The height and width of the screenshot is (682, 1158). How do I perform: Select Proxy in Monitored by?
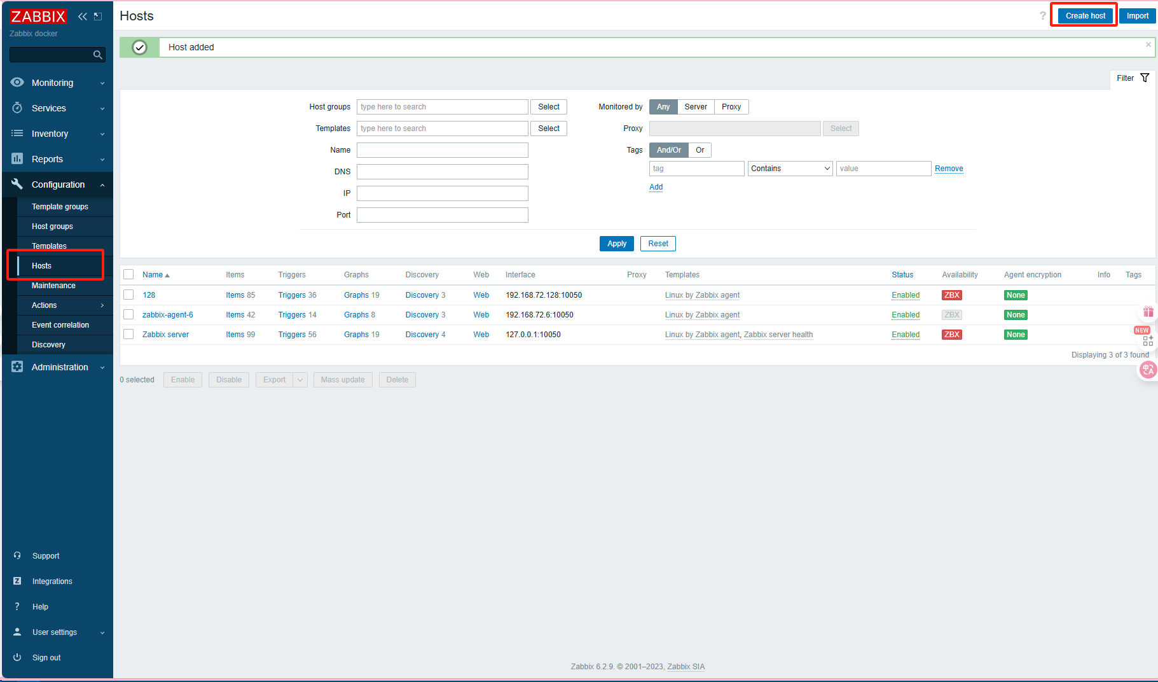click(x=731, y=107)
